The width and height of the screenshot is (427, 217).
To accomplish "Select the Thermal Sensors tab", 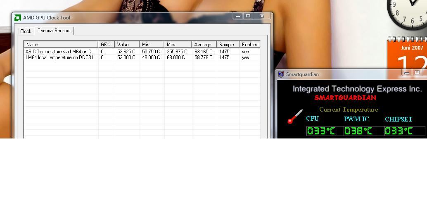I will 54,31.
